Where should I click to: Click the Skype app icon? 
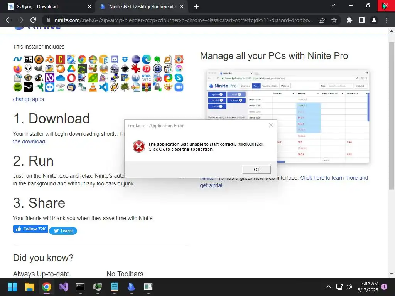(179, 78)
